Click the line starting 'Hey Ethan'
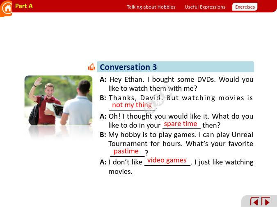The height and width of the screenshot is (207, 277). [x=181, y=79]
